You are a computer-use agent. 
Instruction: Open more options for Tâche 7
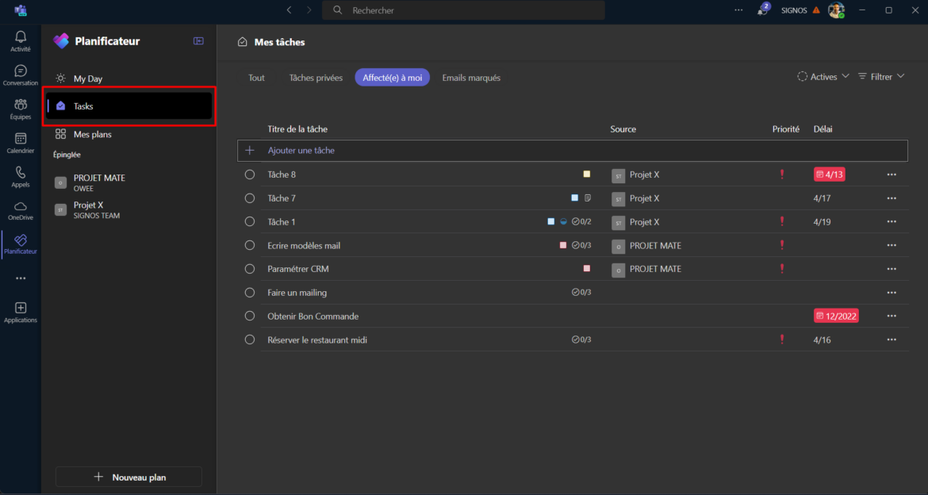point(891,198)
